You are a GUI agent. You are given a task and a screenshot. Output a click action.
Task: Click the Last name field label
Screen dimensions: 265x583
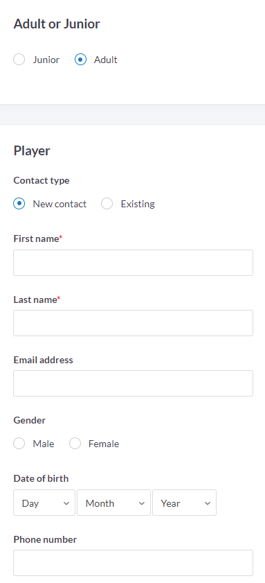tap(37, 299)
